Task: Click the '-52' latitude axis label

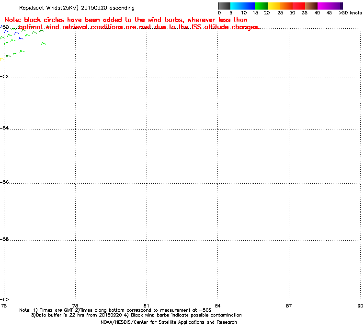Action: point(4,77)
